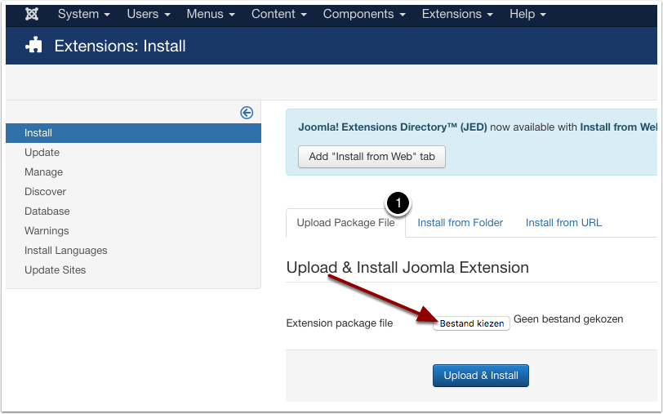This screenshot has height=414, width=663.
Task: Click the puzzle-piece Extensions icon
Action: [x=33, y=45]
